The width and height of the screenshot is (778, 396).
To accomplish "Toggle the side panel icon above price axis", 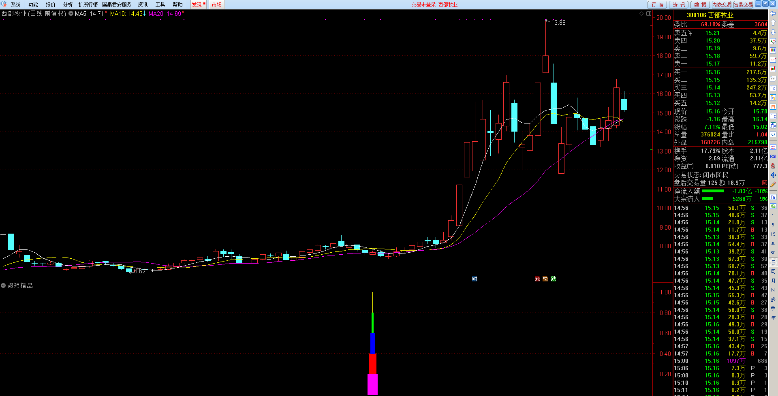I will point(648,14).
